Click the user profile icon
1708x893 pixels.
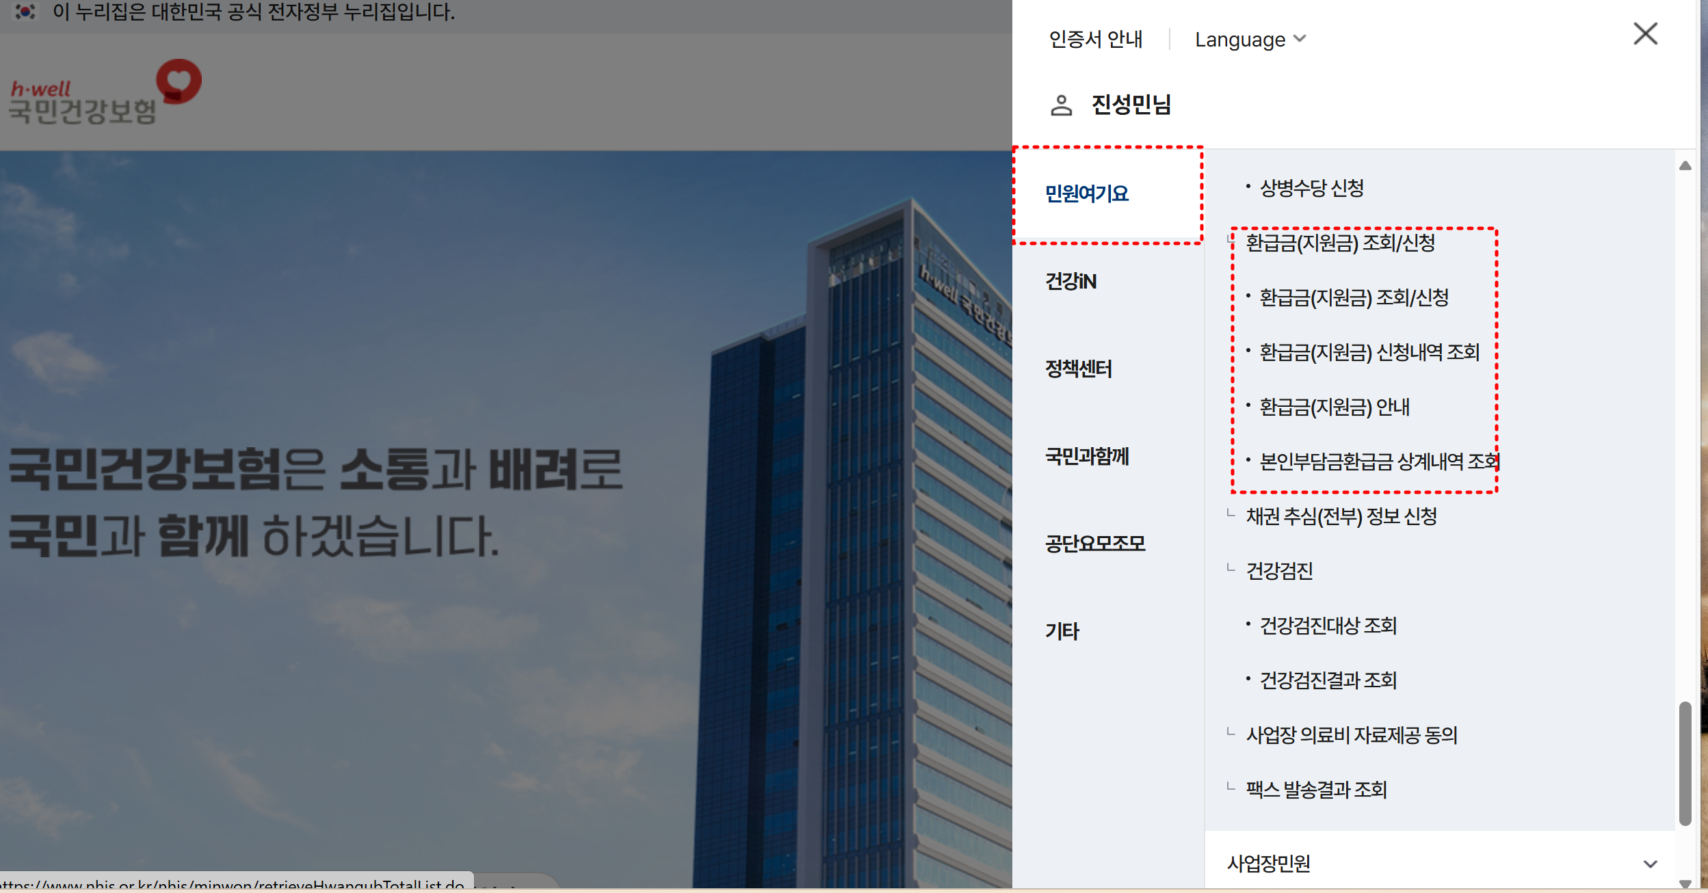1061,105
